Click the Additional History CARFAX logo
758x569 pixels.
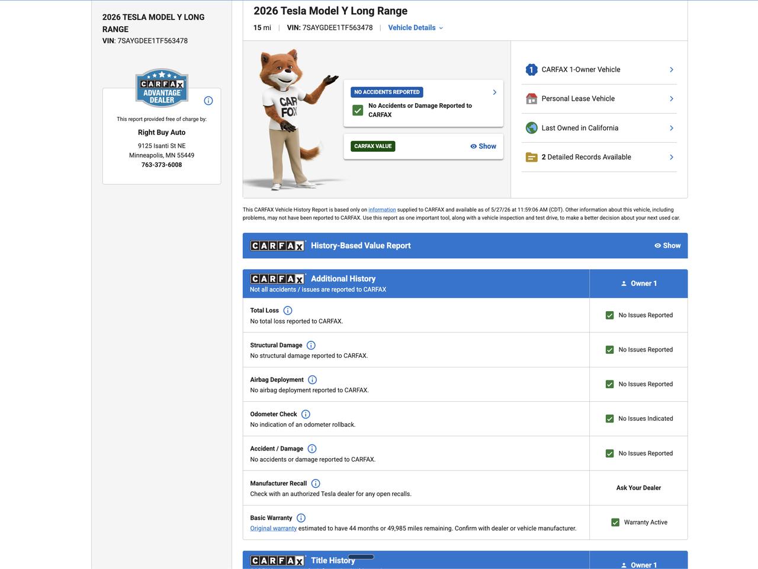[x=277, y=279]
